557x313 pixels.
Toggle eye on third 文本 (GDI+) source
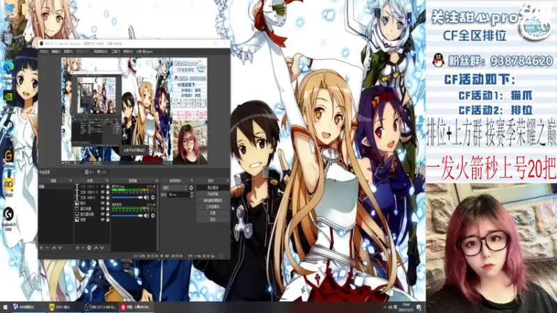click(x=102, y=198)
